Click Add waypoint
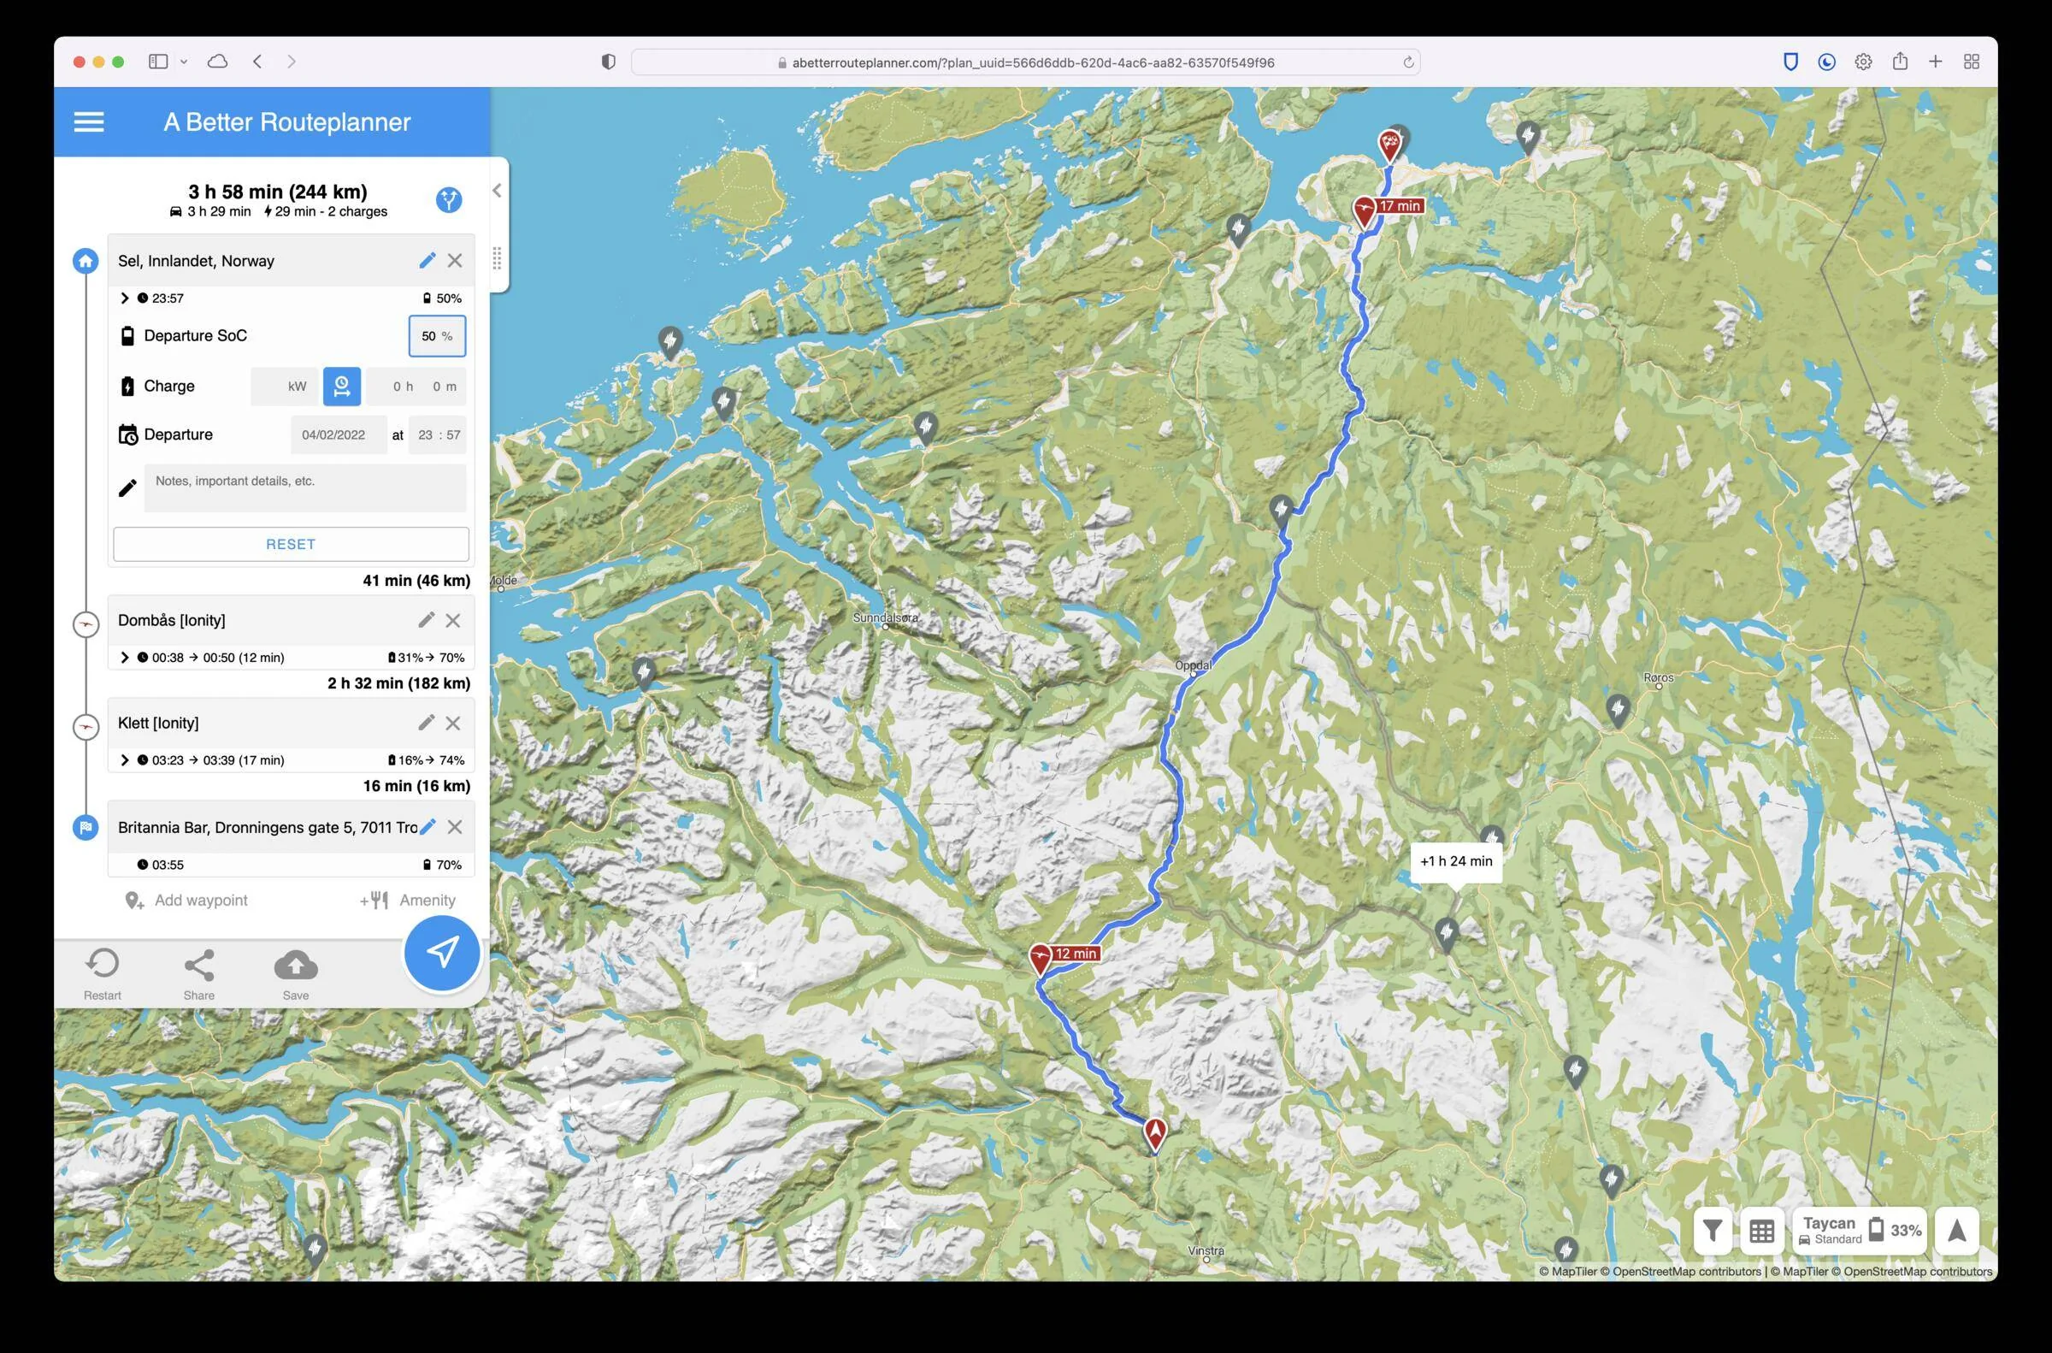 186,901
